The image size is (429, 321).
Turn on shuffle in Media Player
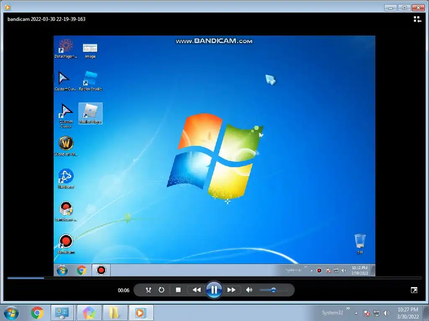tap(148, 290)
